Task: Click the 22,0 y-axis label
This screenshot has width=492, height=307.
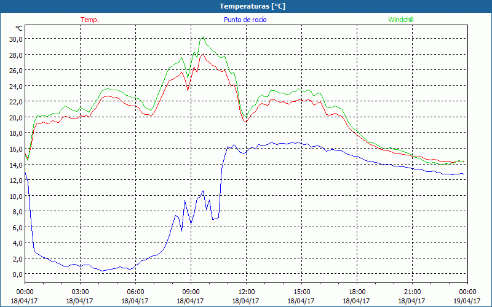Action: (x=16, y=101)
